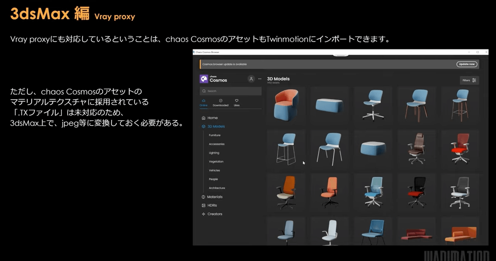
Task: Click the 3D Models cube icon
Action: (x=203, y=126)
